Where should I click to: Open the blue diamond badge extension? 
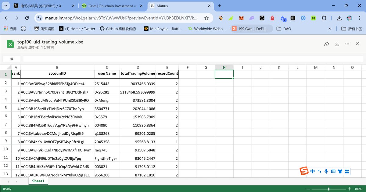coord(303,18)
